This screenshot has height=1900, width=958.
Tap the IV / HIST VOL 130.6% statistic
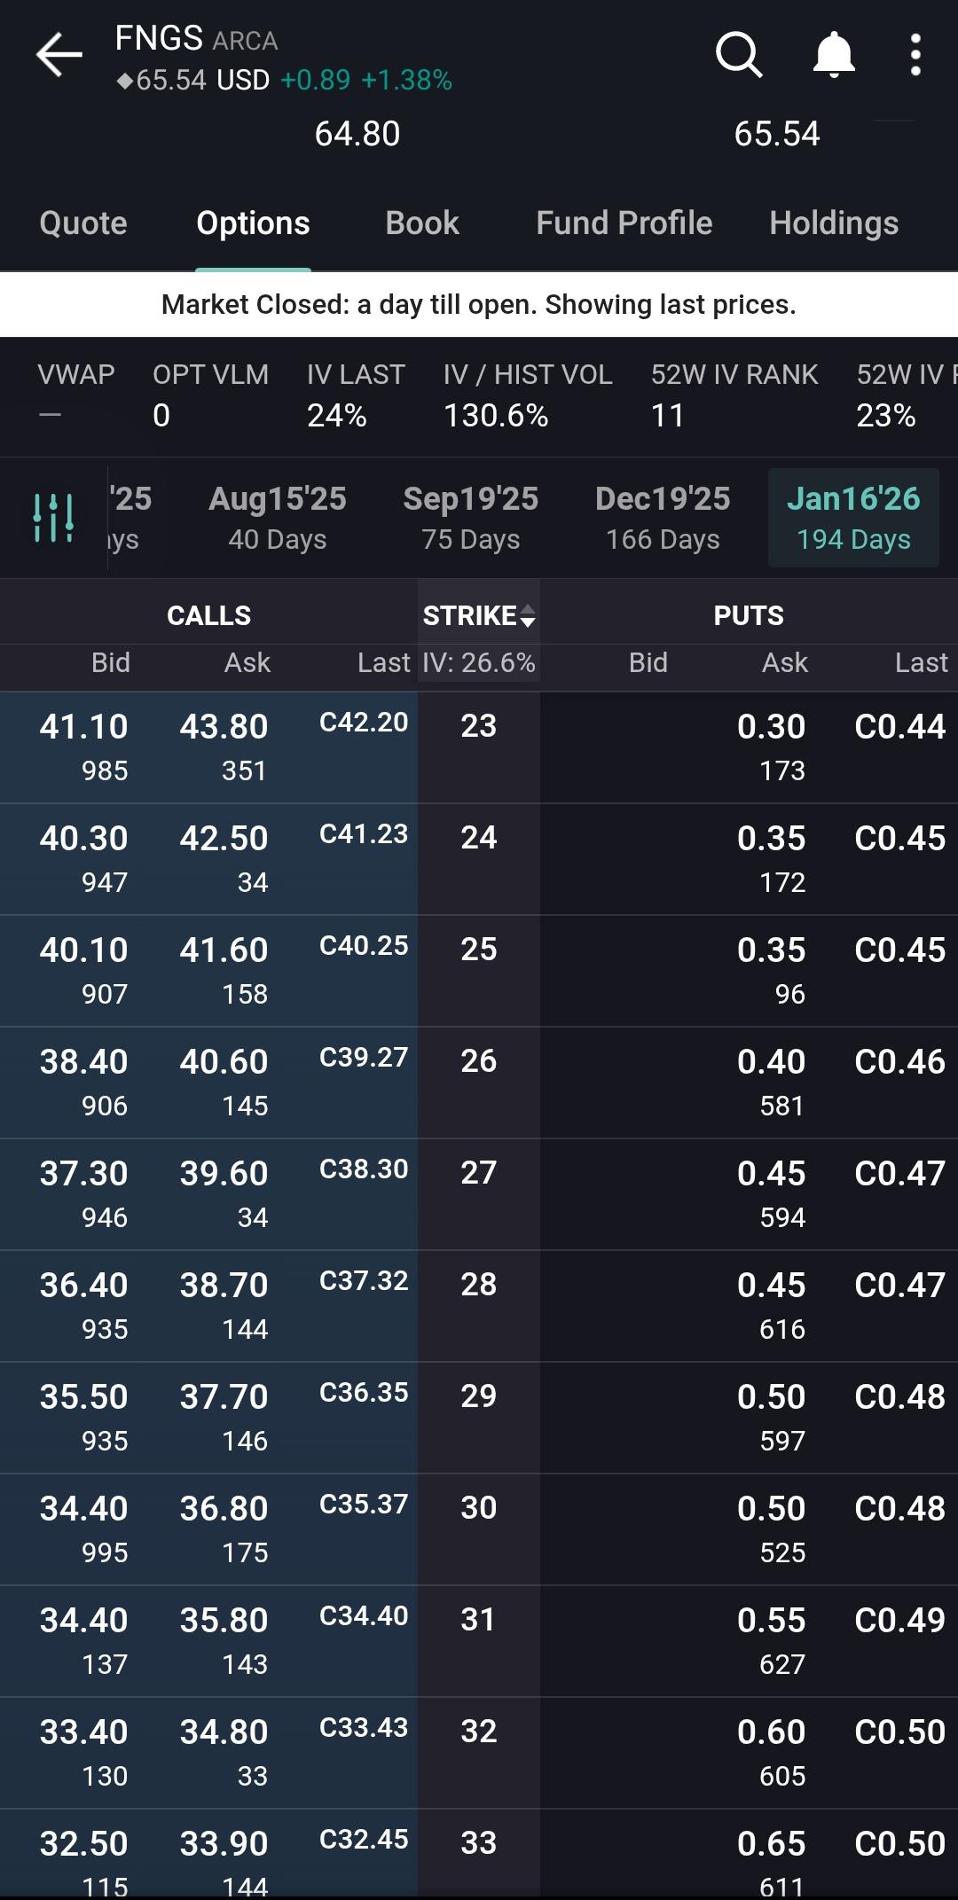coord(528,395)
